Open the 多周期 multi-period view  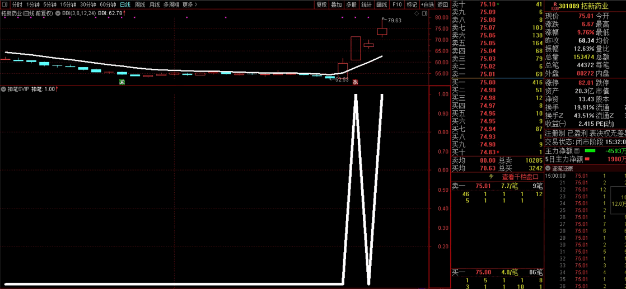pos(171,5)
